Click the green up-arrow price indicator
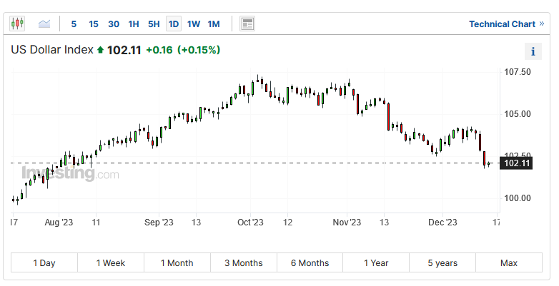 click(100, 51)
